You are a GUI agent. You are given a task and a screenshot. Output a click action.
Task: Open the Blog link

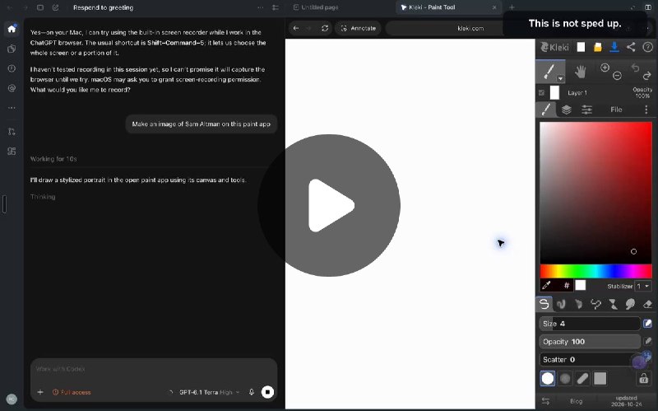[577, 401]
